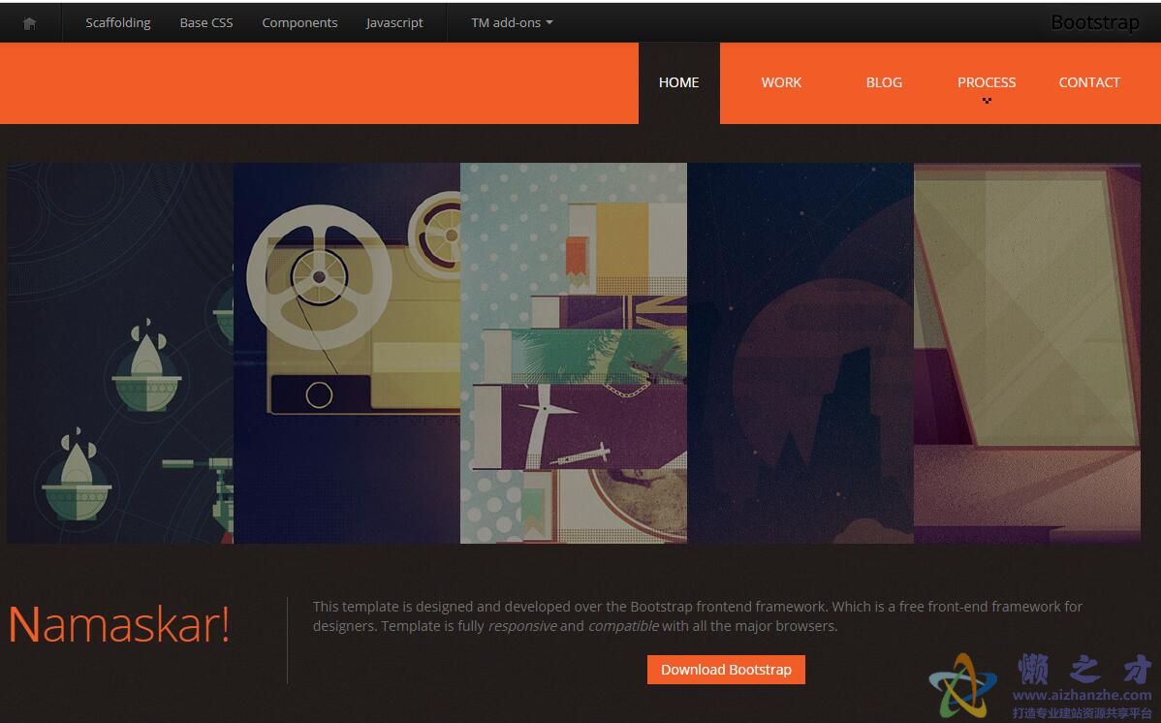This screenshot has width=1161, height=723.
Task: Open the dark planet slide
Action: point(800,354)
